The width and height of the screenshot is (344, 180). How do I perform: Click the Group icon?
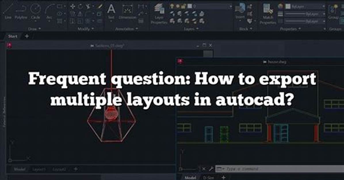click(x=333, y=11)
